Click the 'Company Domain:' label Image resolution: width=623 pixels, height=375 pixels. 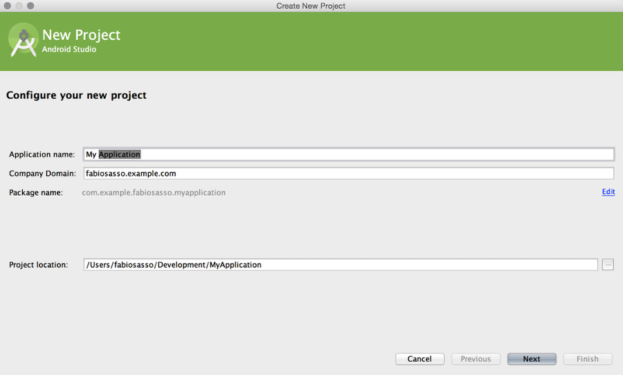42,174
